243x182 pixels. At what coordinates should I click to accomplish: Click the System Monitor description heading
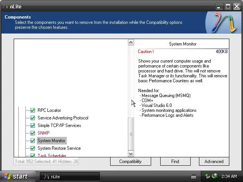coord(183,44)
